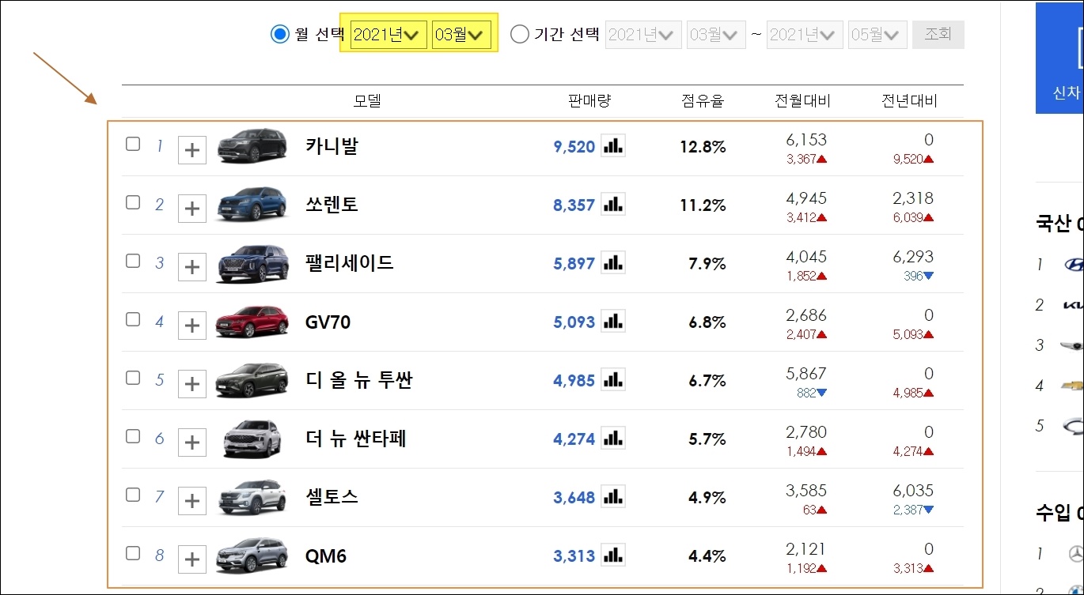
Task: Click the Mercedes logo in import ranking
Action: pyautogui.click(x=1075, y=554)
